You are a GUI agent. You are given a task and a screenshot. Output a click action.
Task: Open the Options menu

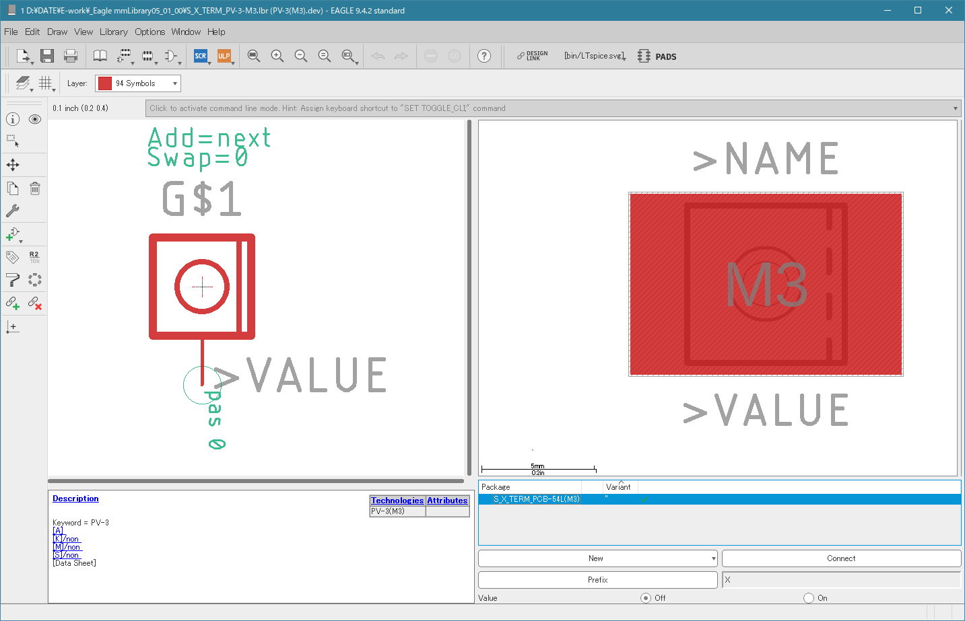[x=149, y=32]
